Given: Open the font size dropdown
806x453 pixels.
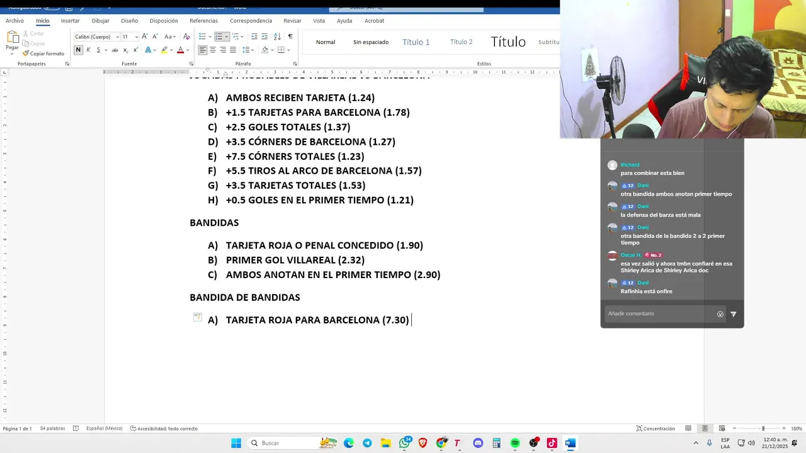Looking at the screenshot, I should (136, 37).
